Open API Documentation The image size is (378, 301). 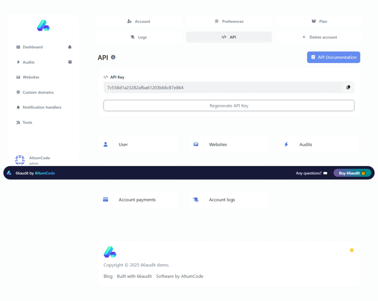point(333,57)
